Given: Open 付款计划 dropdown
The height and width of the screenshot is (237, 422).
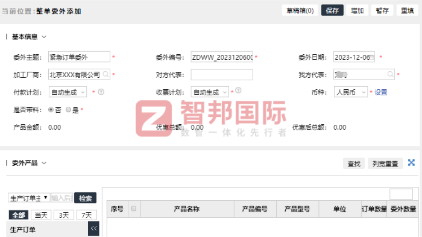Looking at the screenshot, I should coord(68,92).
